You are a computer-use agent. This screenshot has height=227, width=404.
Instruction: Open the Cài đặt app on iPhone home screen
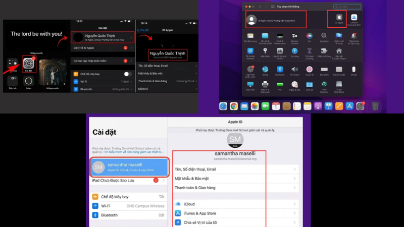pyautogui.click(x=29, y=64)
